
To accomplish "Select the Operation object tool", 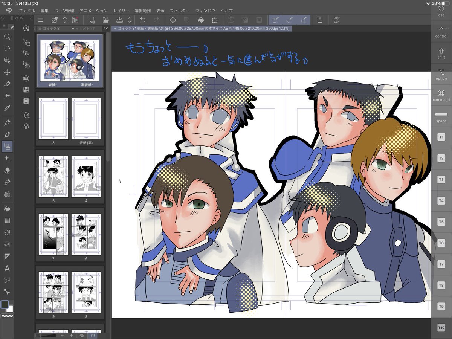I will 7,61.
